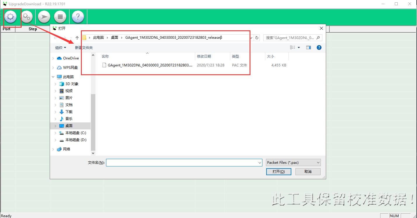The width and height of the screenshot is (417, 218).
Task: Click 新建文件夹 in toolbar
Action: point(84,48)
